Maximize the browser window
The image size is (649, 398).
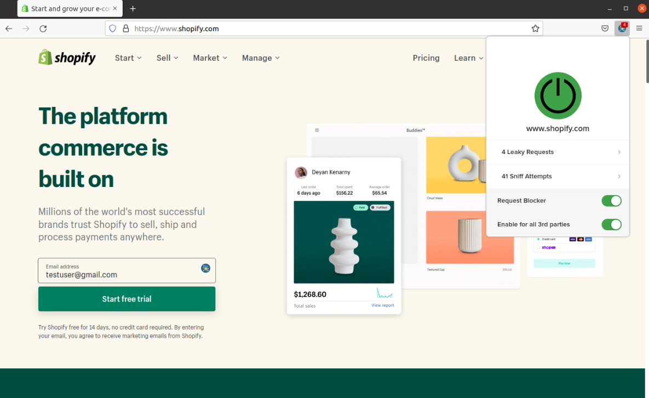(x=626, y=8)
